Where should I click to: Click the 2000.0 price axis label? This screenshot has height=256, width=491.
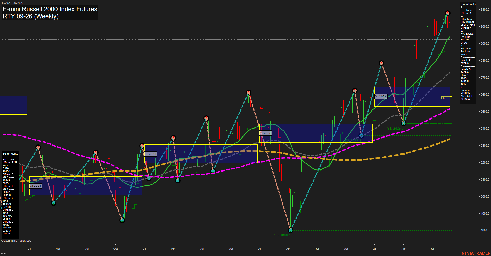pos(485,197)
